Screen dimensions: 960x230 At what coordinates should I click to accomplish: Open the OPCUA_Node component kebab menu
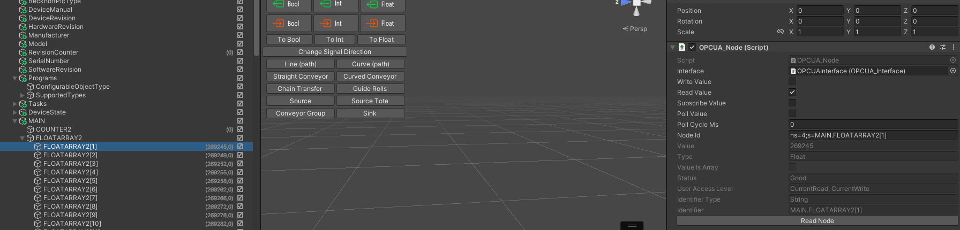pyautogui.click(x=953, y=48)
